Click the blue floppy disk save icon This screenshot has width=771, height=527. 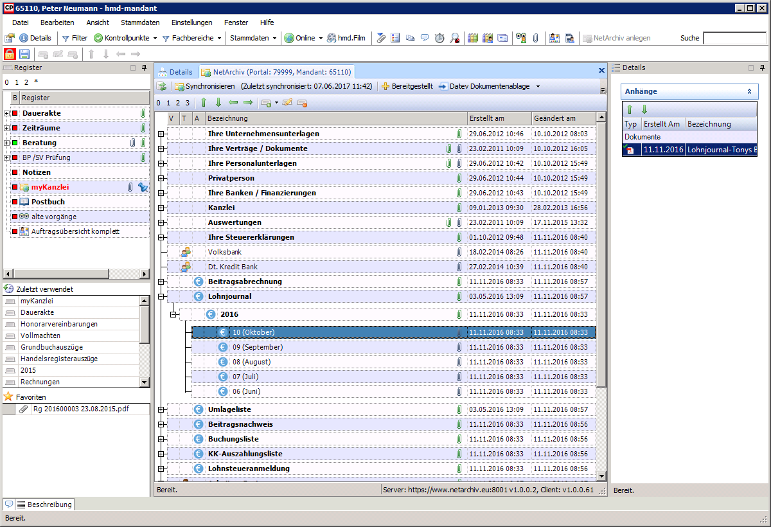(24, 54)
